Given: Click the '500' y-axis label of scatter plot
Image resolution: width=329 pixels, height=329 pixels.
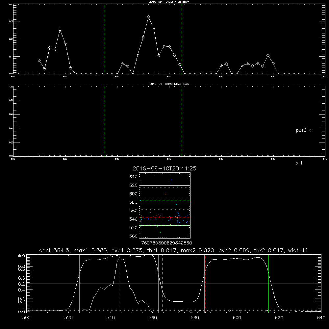Looking at the screenshot, I should [x=134, y=236].
